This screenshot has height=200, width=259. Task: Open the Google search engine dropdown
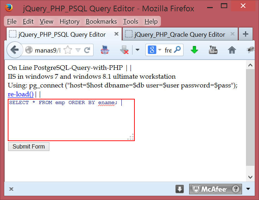[155, 50]
